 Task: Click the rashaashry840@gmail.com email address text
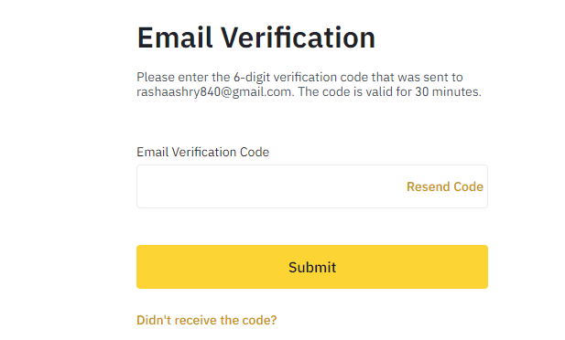point(214,91)
